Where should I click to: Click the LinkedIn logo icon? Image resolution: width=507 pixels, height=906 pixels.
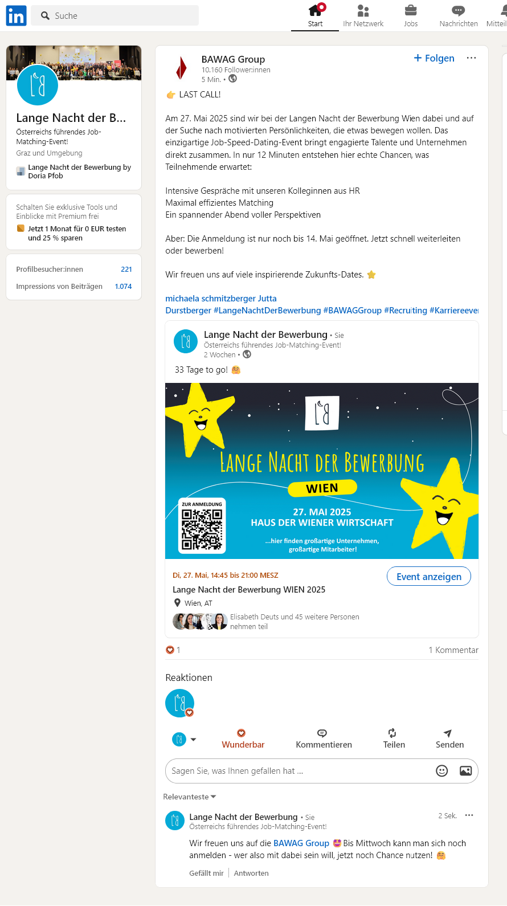[x=16, y=15]
